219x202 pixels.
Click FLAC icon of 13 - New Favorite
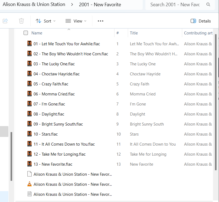click(30, 164)
